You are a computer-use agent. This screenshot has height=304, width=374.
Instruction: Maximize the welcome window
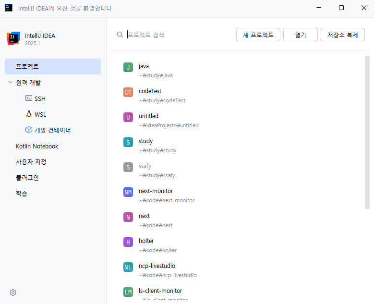click(x=341, y=8)
